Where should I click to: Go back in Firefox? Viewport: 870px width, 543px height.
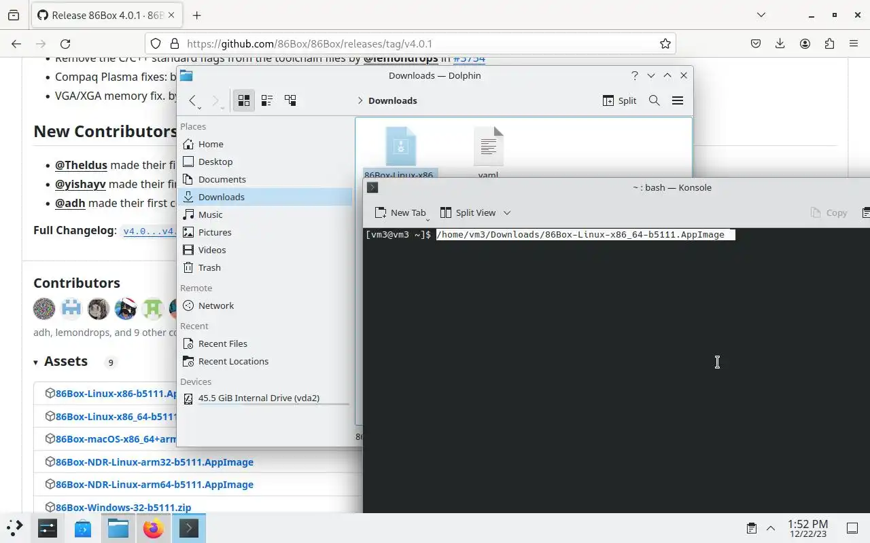16,43
